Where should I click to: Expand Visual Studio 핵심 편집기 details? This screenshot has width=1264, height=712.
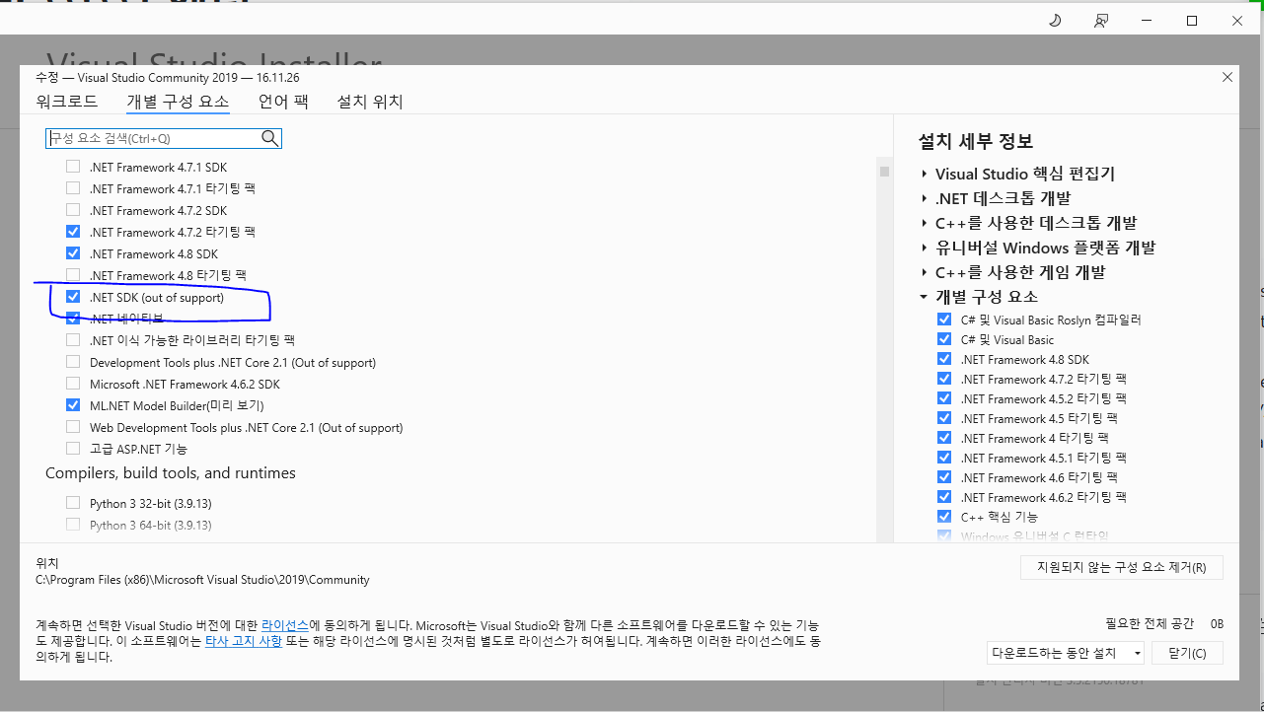click(925, 174)
